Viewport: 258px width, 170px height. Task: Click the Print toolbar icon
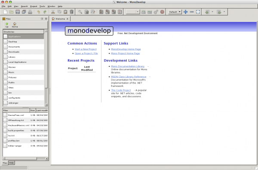point(30,12)
